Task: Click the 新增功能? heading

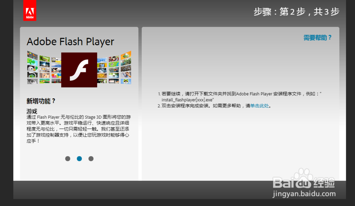Action: click(x=41, y=101)
